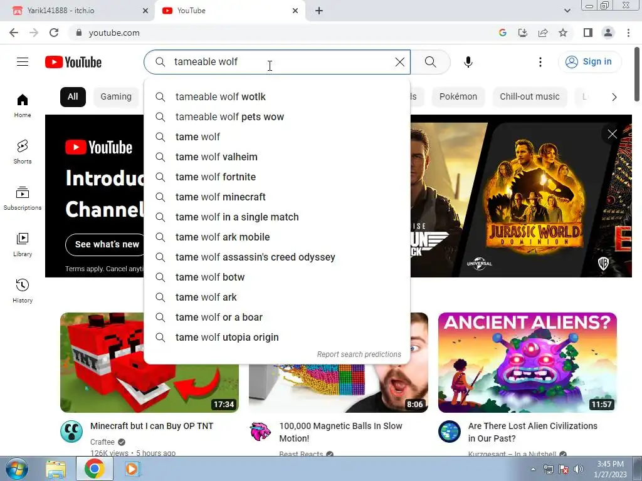642x481 pixels.
Task: Choose suggestion 'tame wolf or a boar'
Action: 277,318
